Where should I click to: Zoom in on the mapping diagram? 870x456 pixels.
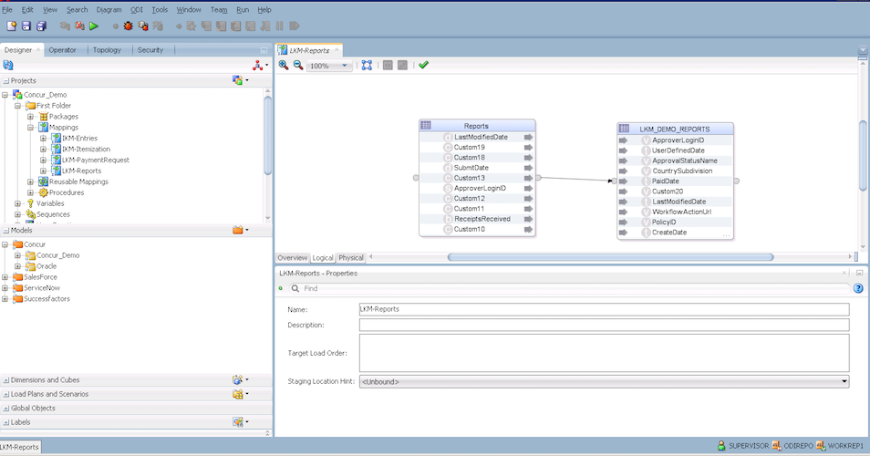click(284, 65)
